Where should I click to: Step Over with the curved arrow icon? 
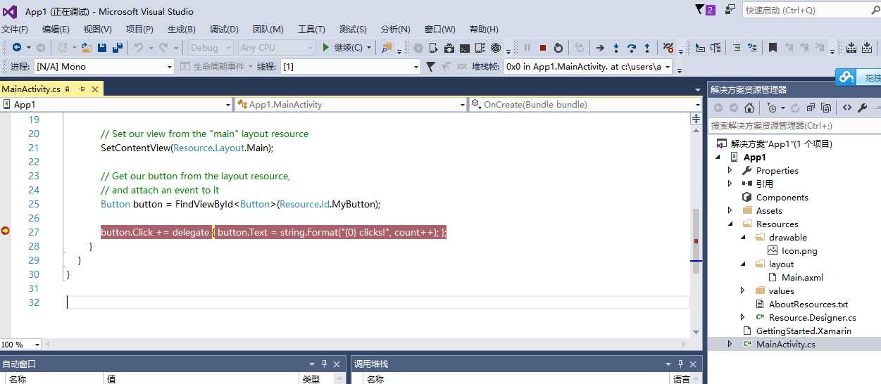pos(632,48)
